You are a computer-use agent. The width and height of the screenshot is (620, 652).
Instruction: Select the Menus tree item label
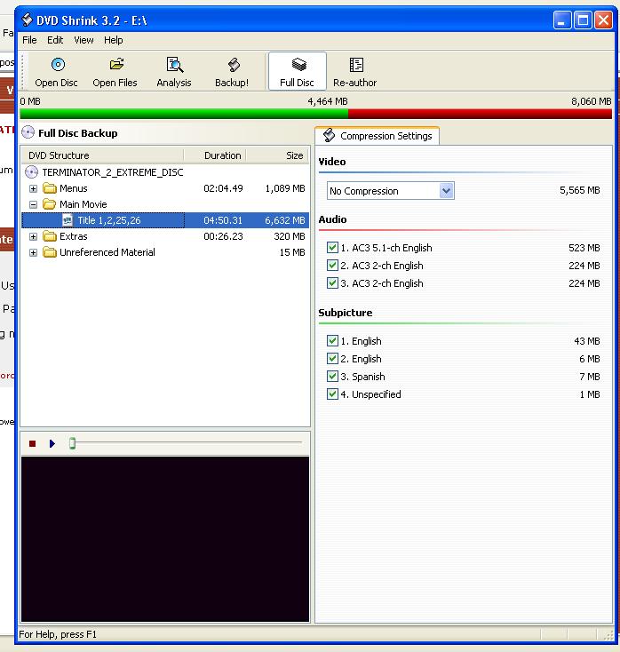coord(73,188)
